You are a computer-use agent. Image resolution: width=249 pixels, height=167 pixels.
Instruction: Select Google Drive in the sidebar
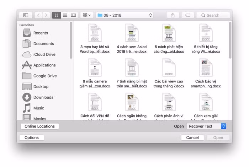(45, 76)
